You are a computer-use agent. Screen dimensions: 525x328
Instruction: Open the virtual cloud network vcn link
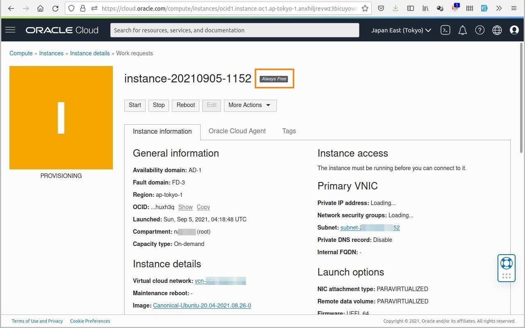(220, 281)
